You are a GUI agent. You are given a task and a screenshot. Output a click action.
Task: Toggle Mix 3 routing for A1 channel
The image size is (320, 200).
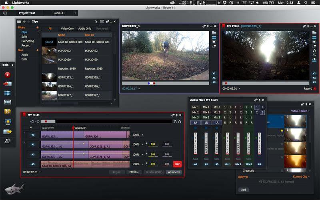point(195,118)
